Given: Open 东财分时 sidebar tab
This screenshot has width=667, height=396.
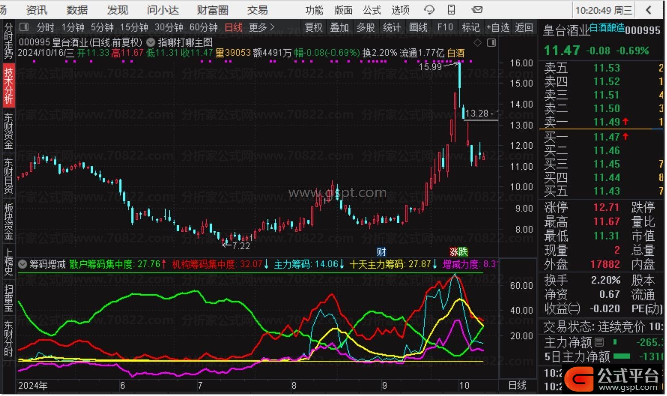Looking at the screenshot, I should pos(9,339).
